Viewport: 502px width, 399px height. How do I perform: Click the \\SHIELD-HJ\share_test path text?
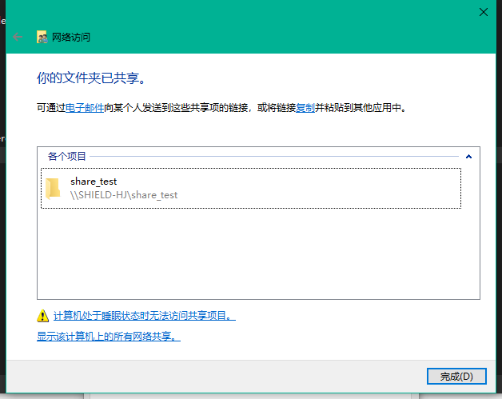(x=124, y=195)
